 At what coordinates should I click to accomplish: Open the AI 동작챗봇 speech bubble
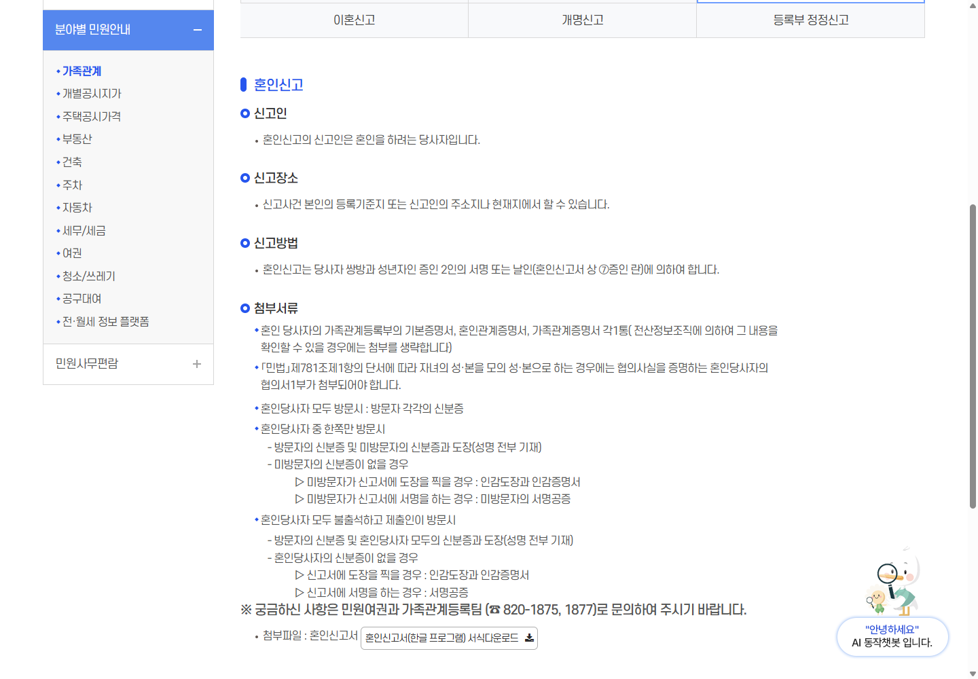point(892,636)
